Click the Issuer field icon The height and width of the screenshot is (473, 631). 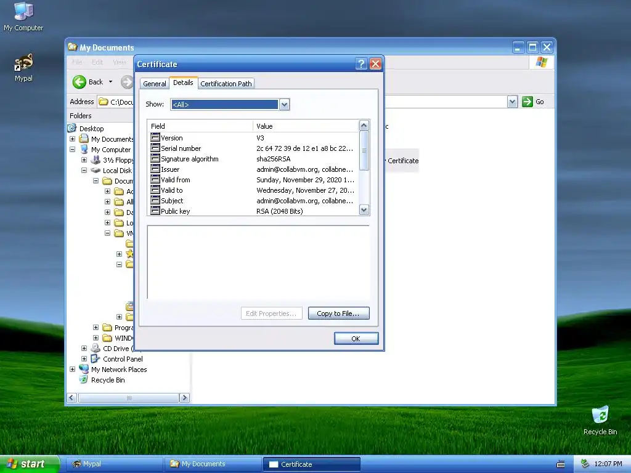tap(155, 169)
